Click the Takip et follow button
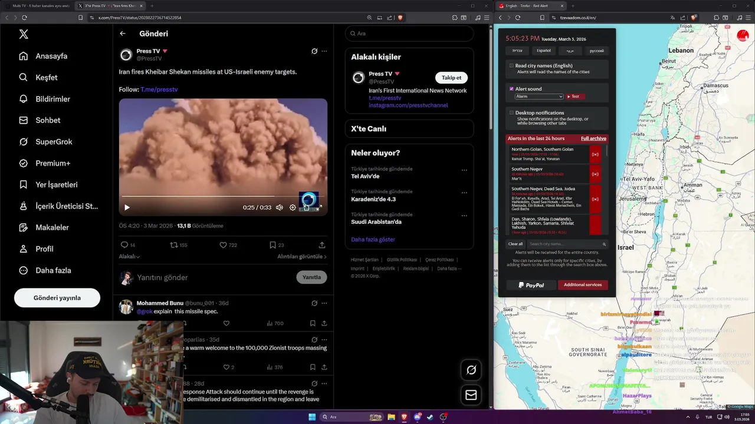Screen dimensions: 755x424 click(x=451, y=78)
